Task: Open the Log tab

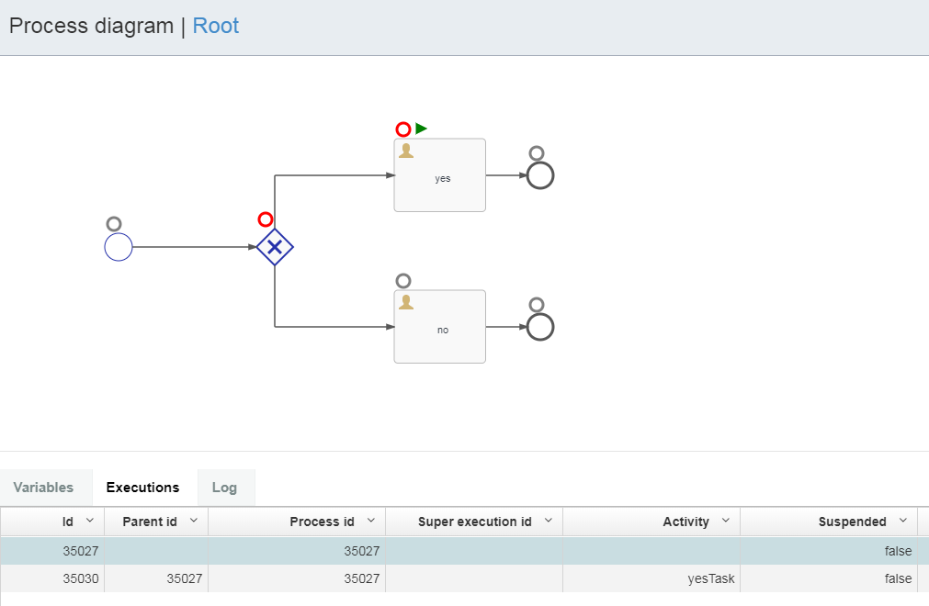Action: 224,488
